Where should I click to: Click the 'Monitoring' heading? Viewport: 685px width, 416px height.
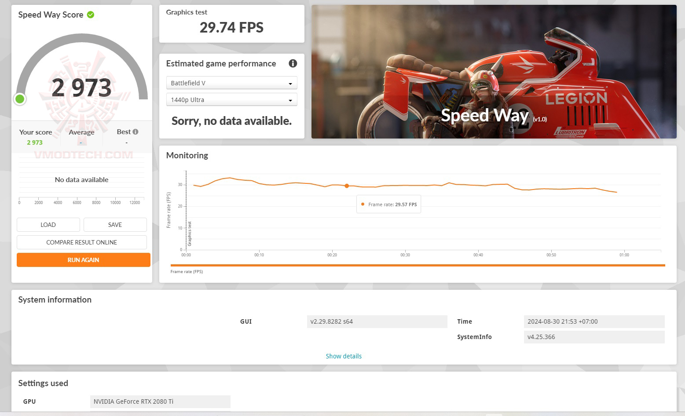[187, 156]
